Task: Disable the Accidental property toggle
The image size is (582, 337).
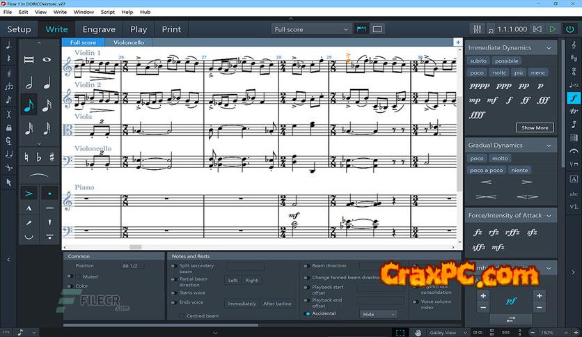Action: pyautogui.click(x=308, y=314)
